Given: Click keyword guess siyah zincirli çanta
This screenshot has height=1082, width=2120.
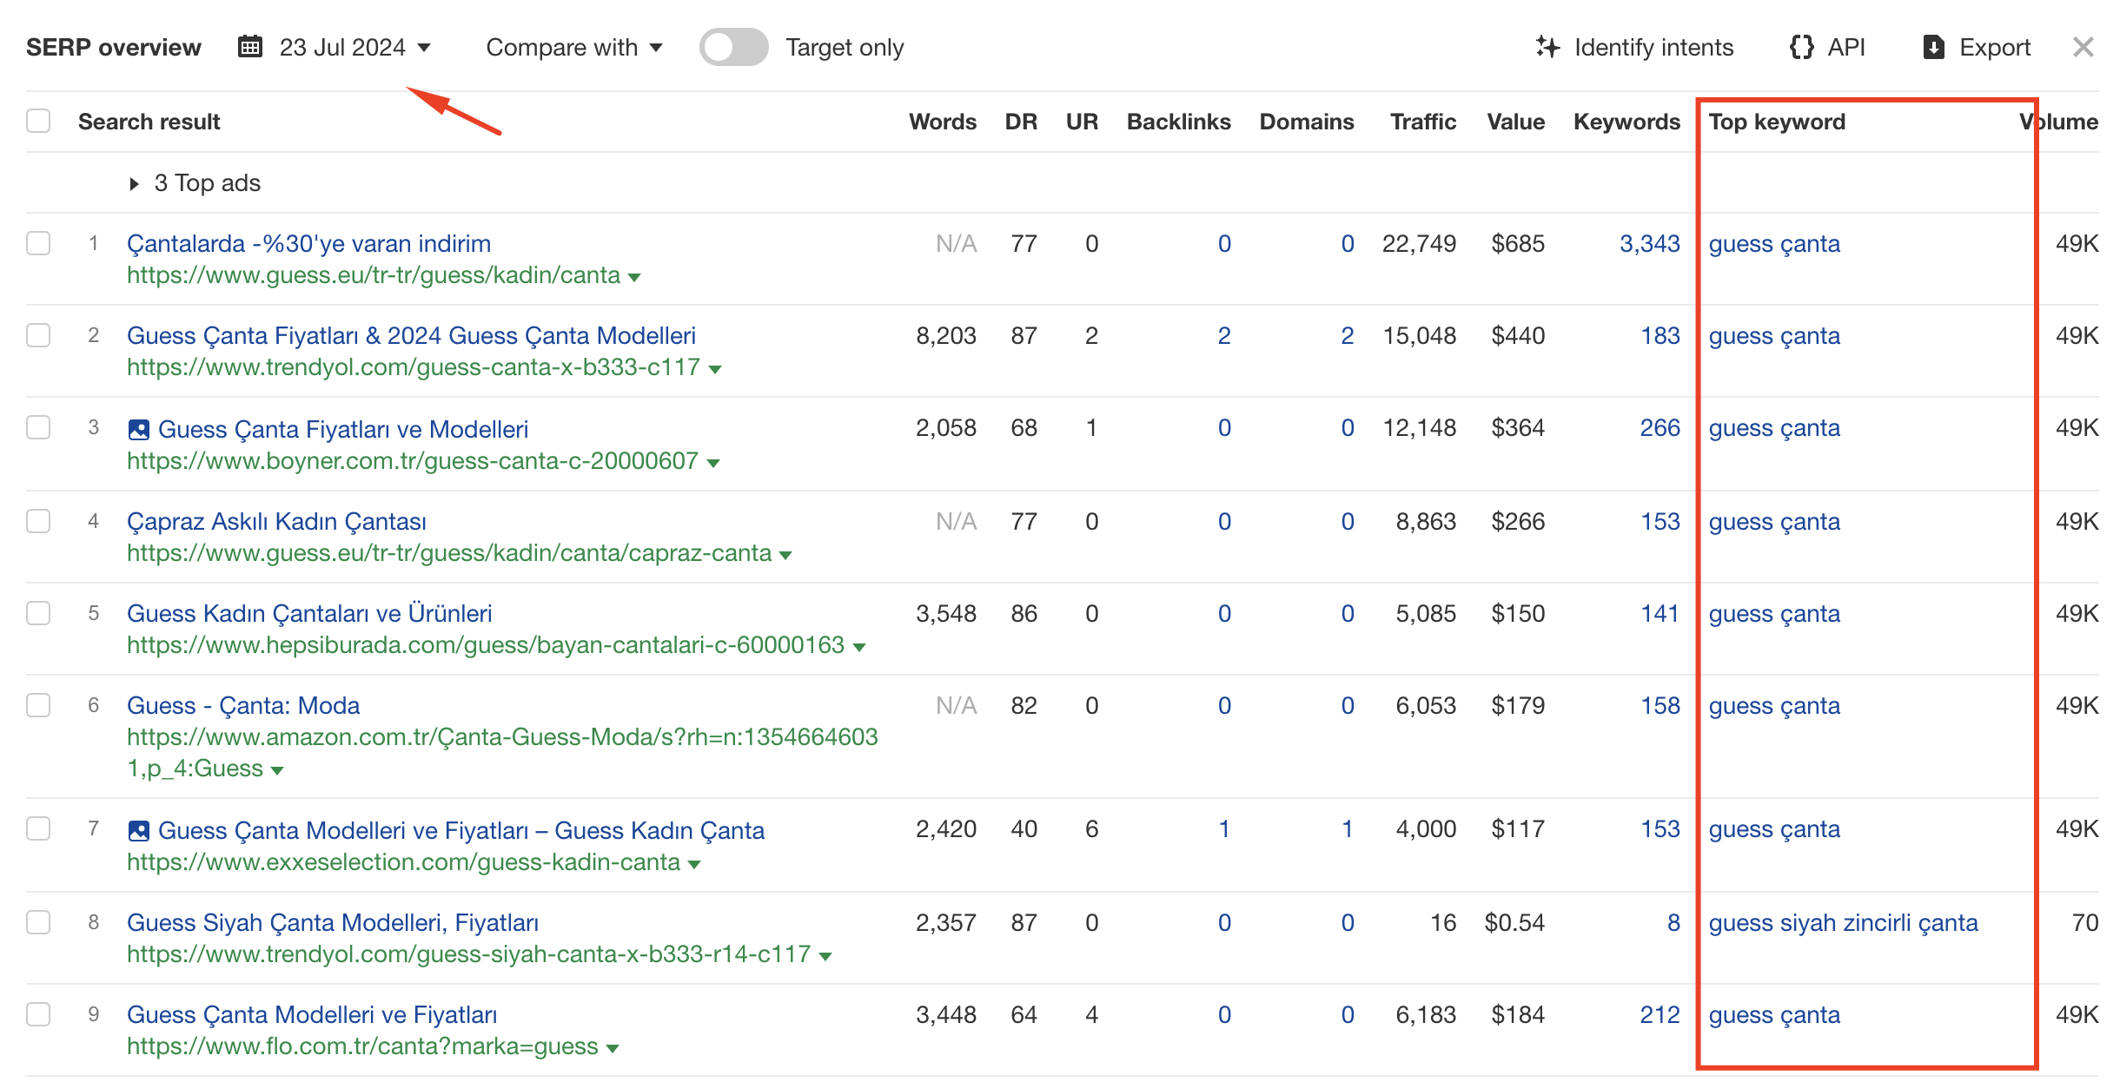Looking at the screenshot, I should click(x=1842, y=922).
